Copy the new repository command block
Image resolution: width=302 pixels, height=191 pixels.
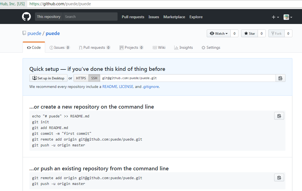pyautogui.click(x=279, y=116)
